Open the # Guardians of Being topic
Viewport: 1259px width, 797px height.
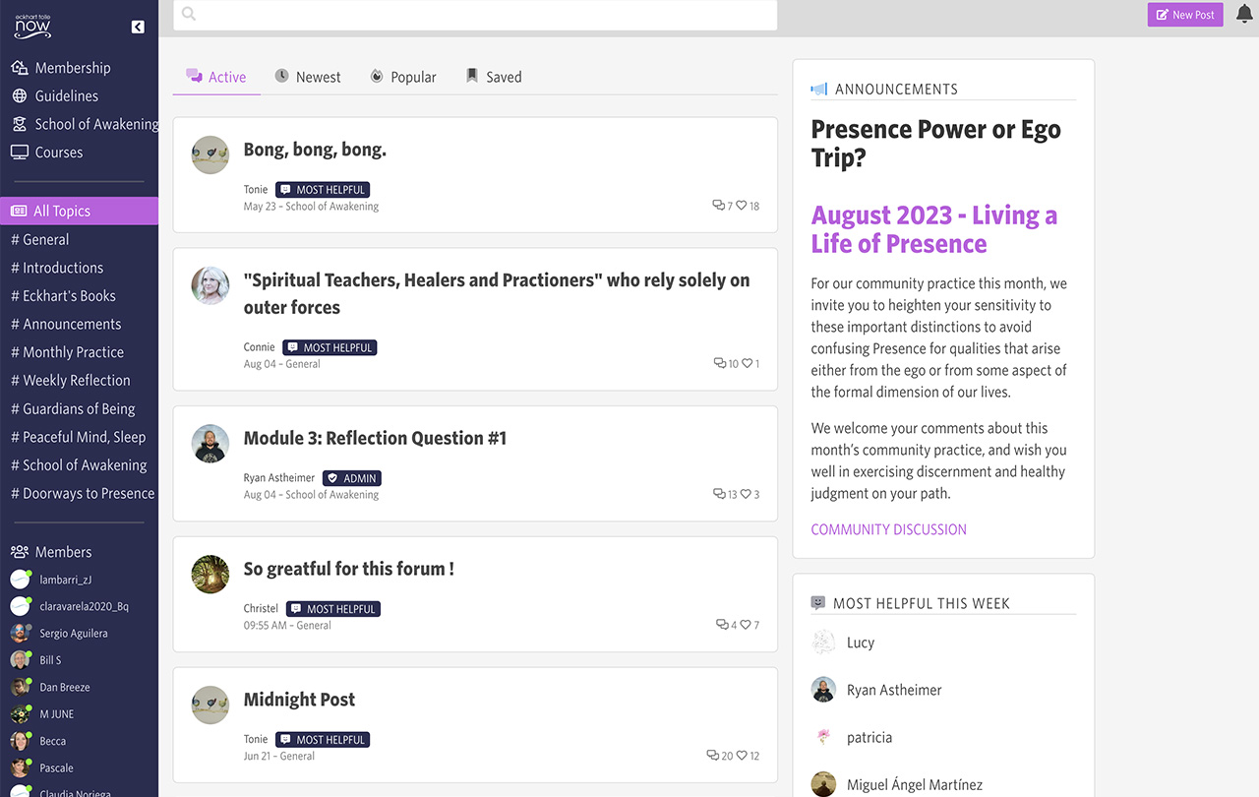tap(73, 408)
